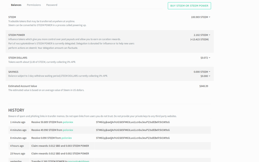
Task: Click the "4 hours ago" claim rewards timestamp
Action: (x=17, y=145)
